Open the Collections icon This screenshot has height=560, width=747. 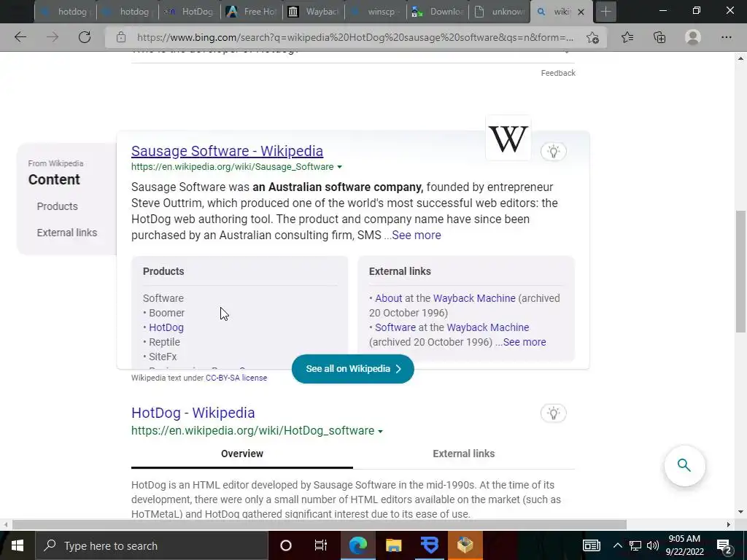pyautogui.click(x=659, y=37)
